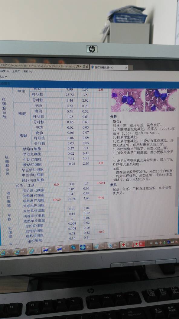Open the first READ application in taskbar
The image size is (179, 319).
tap(48, 250)
